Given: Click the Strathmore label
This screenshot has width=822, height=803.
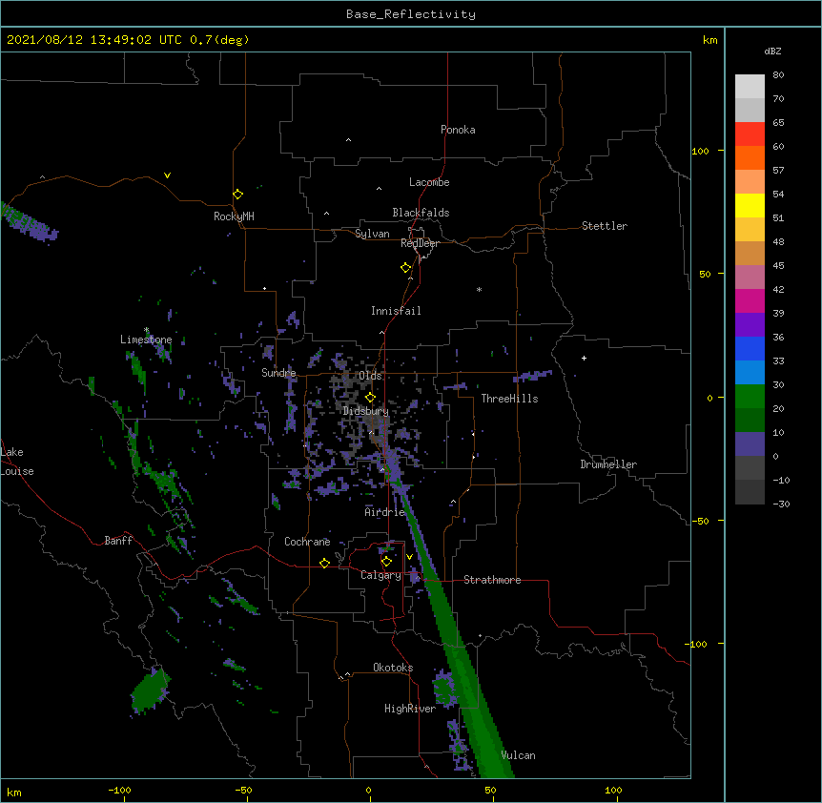Looking at the screenshot, I should [x=492, y=580].
